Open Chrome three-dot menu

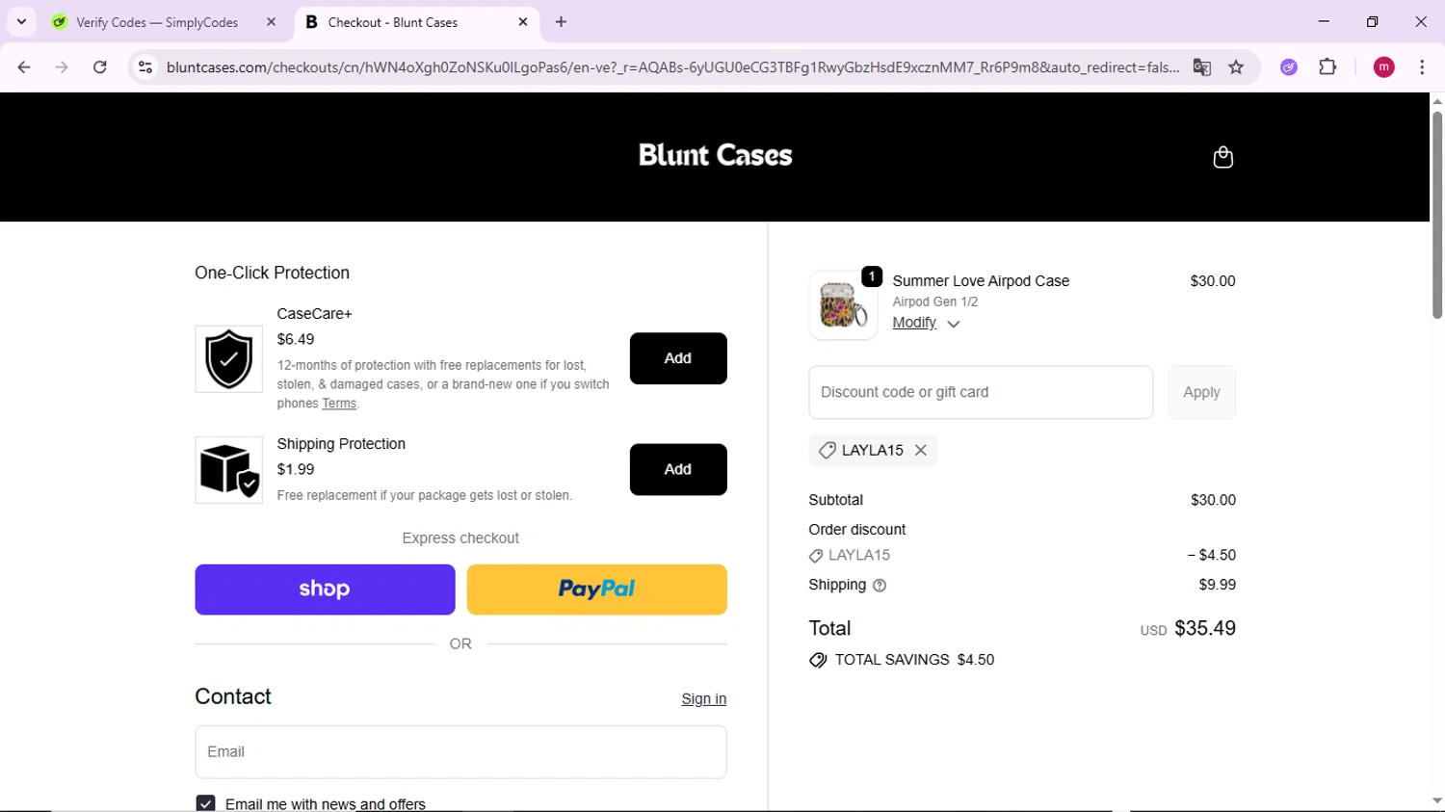coord(1422,67)
